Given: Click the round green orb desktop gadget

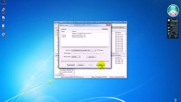Looking at the screenshot, I should coord(173,11).
